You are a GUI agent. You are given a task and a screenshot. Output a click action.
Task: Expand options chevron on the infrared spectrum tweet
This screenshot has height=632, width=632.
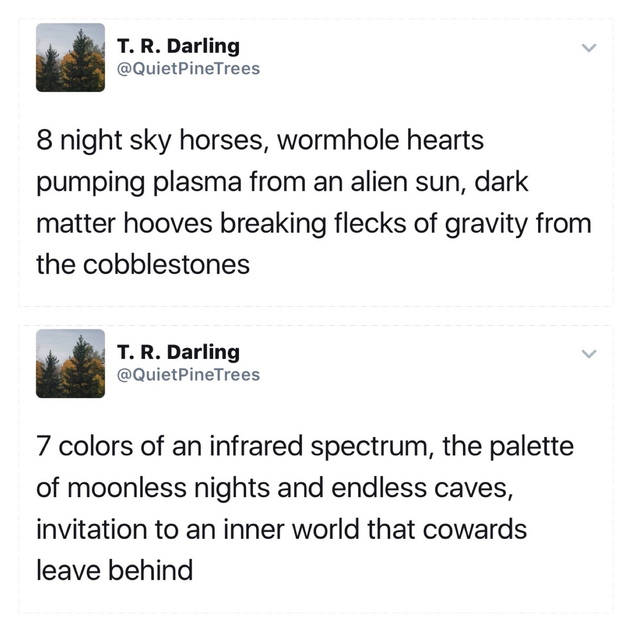pyautogui.click(x=589, y=354)
